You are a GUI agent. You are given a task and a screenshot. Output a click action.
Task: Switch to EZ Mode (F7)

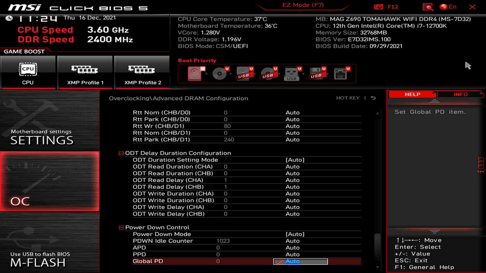[x=303, y=5]
